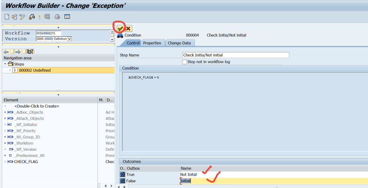The image size is (368, 188).
Task: Click the _Wf_Version element icon
Action: tap(11, 149)
